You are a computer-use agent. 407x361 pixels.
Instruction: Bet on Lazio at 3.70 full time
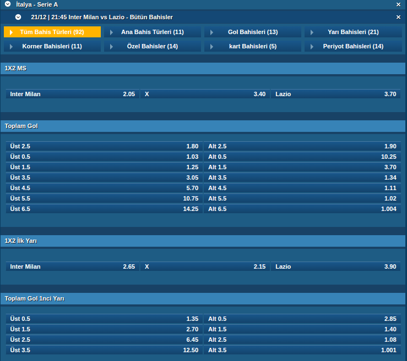tap(335, 94)
